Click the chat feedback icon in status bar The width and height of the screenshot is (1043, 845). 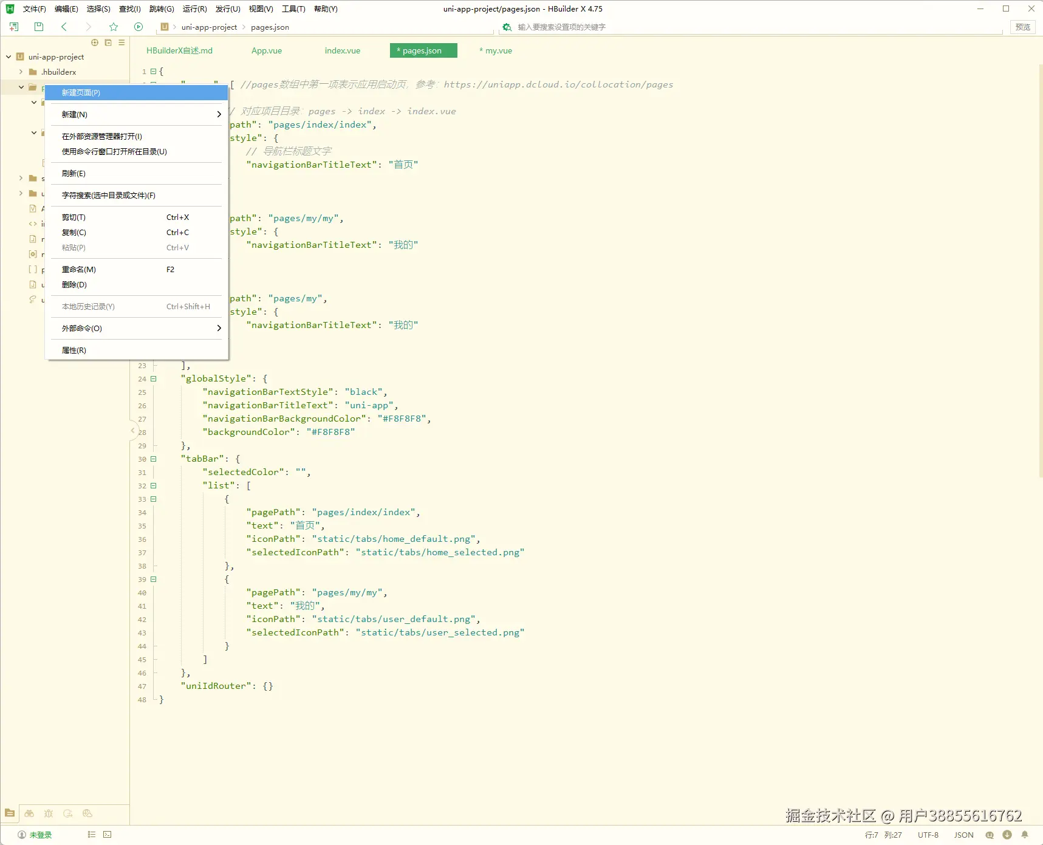point(990,835)
